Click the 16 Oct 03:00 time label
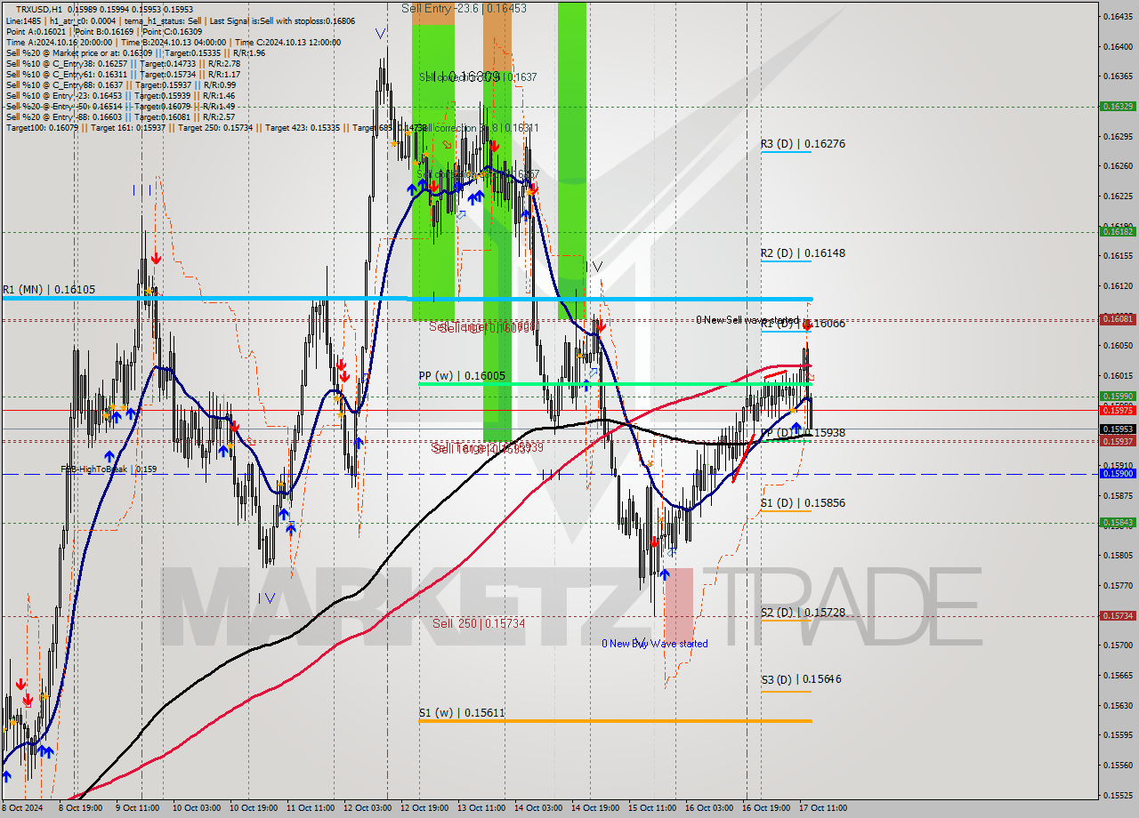The image size is (1139, 818). (709, 808)
